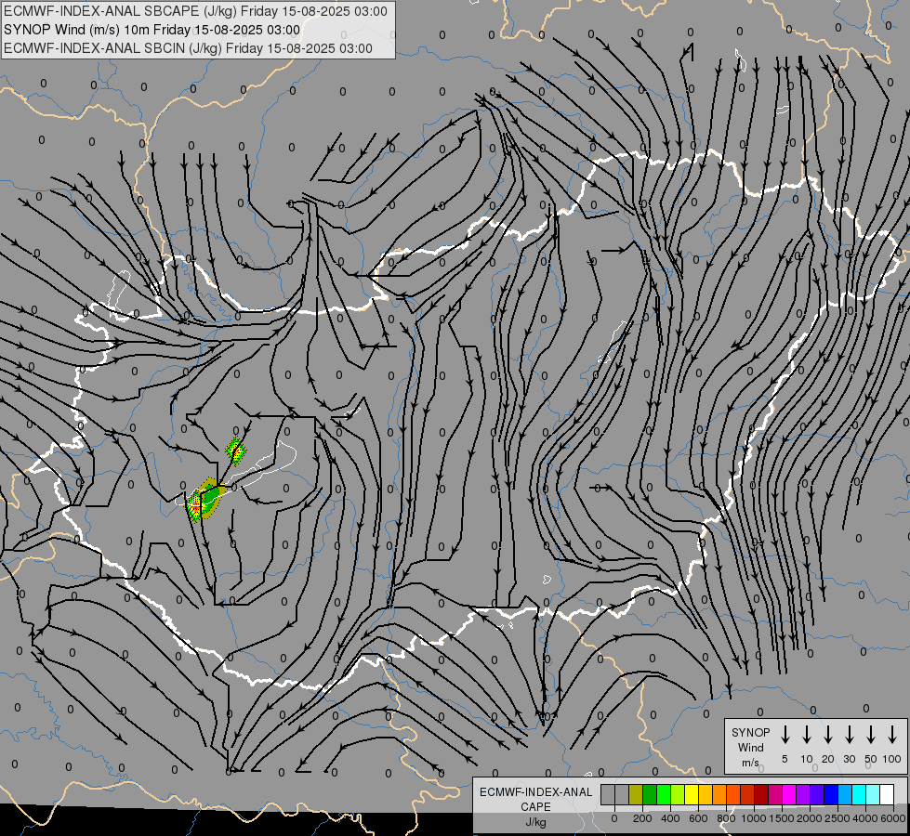Click the larger CAPE patch with red core
This screenshot has width=910, height=836.
(x=204, y=500)
